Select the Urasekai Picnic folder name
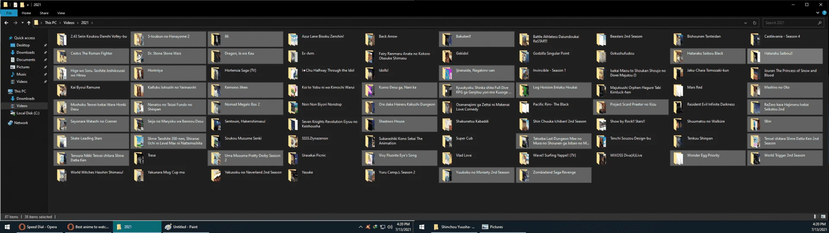Viewport: 829px width, 233px height. coord(314,155)
